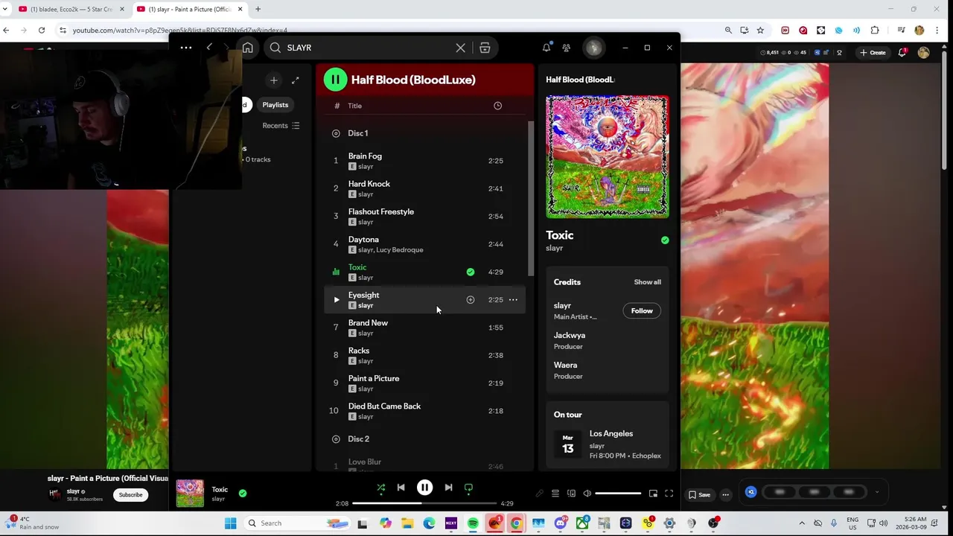Open the Friend Activity icon in Spotify
The image size is (953, 536).
567,48
